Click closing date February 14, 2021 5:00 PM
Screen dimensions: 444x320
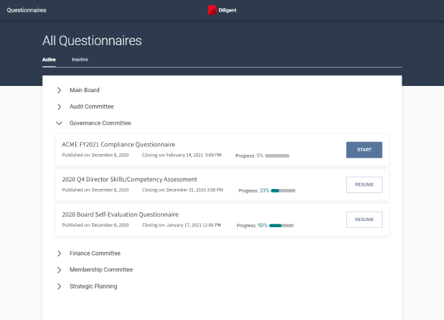(x=182, y=155)
